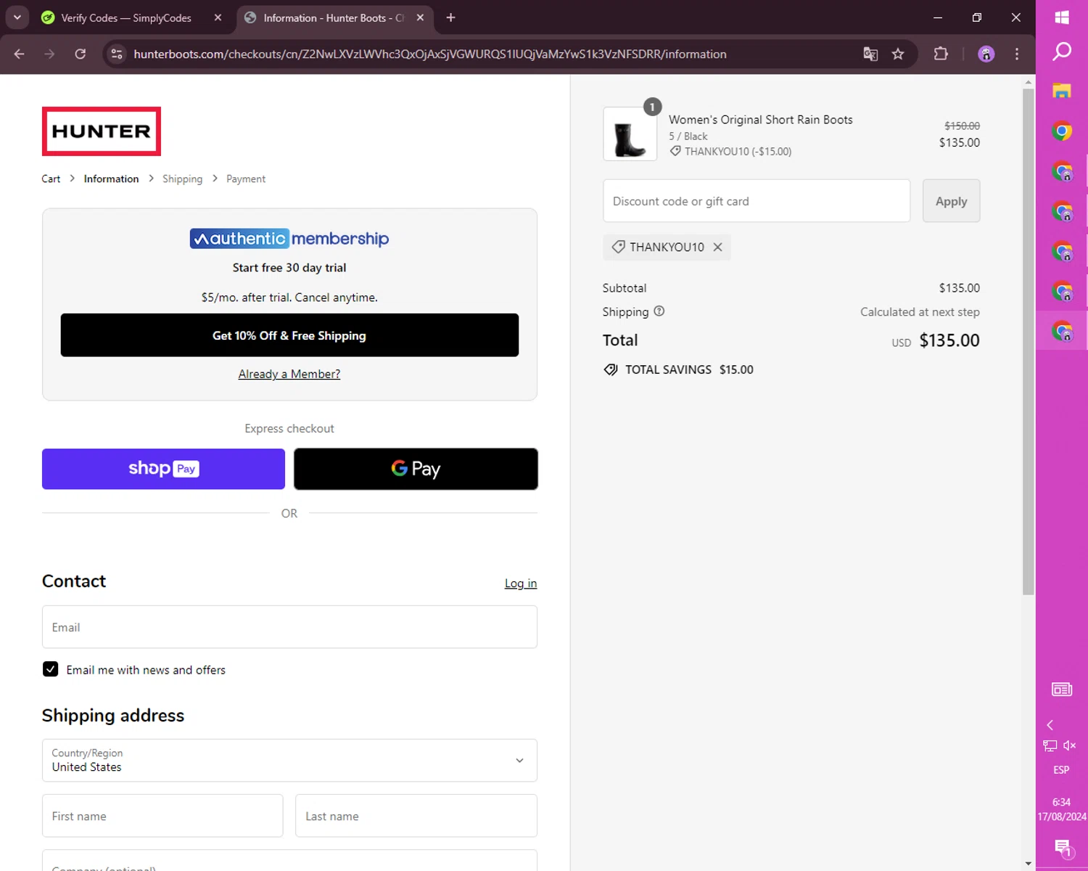Open the Chrome profile avatar
Viewport: 1088px width, 871px height.
(x=986, y=54)
